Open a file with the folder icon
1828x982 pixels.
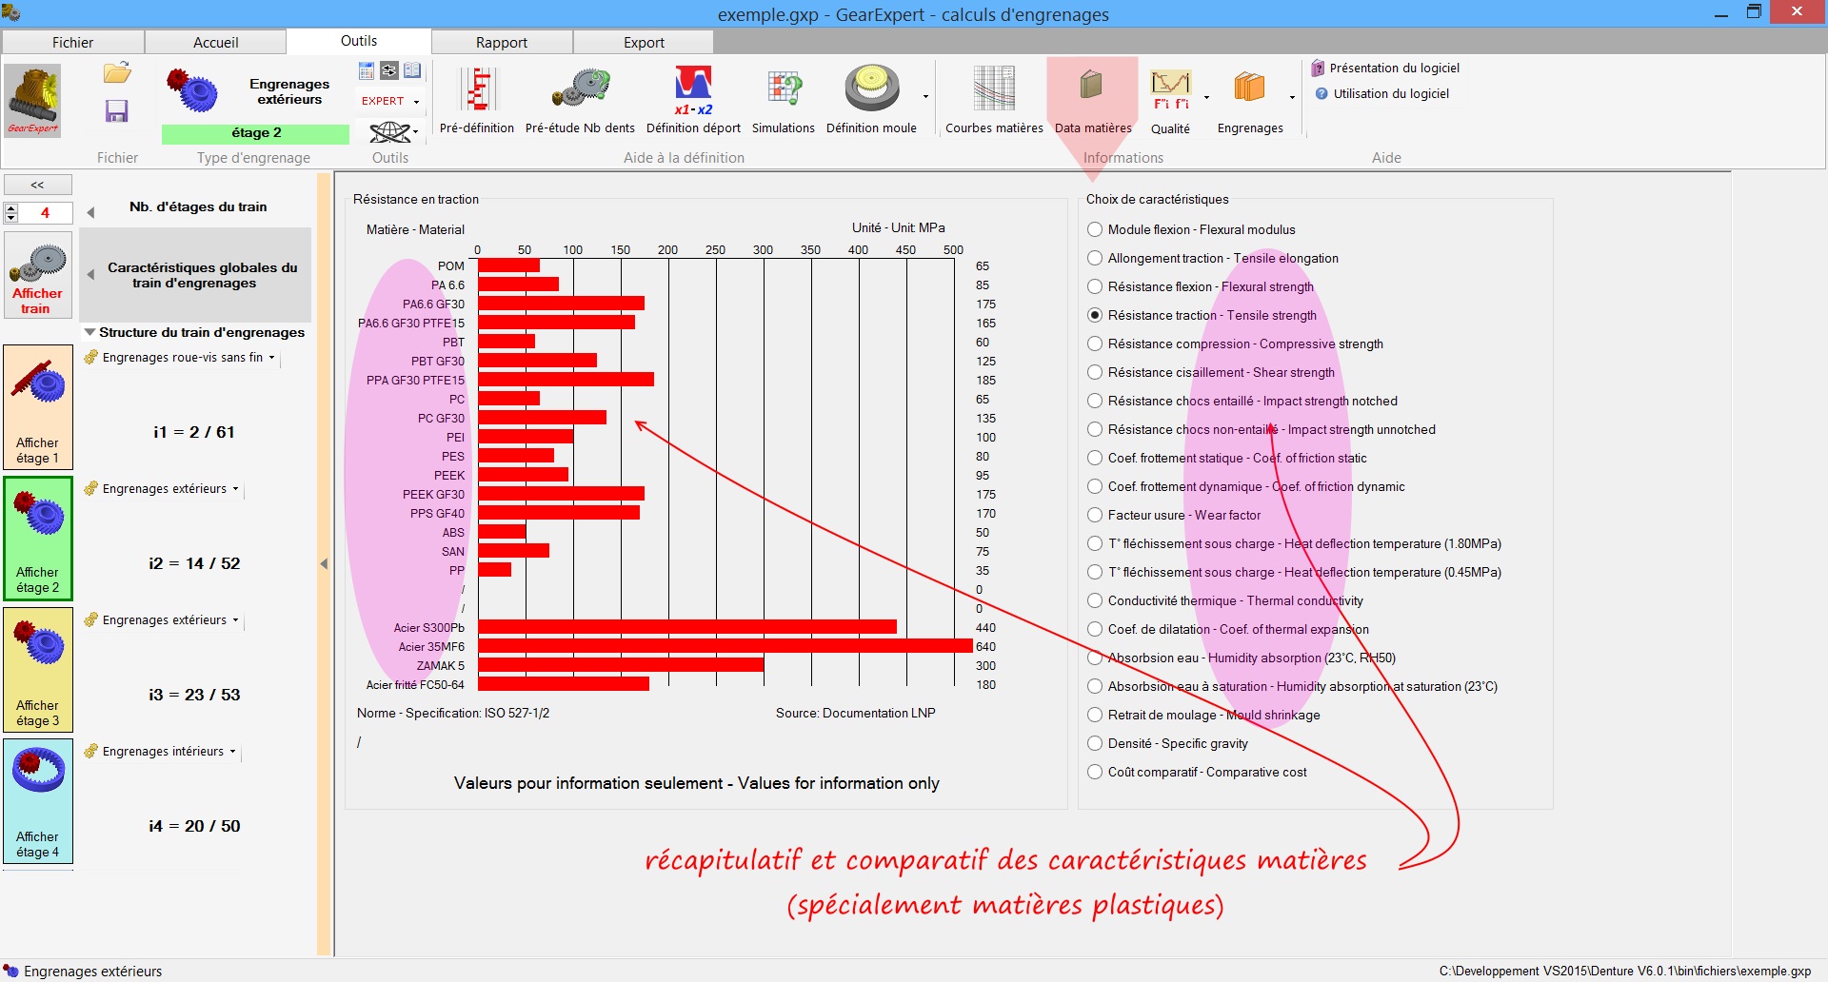click(117, 73)
